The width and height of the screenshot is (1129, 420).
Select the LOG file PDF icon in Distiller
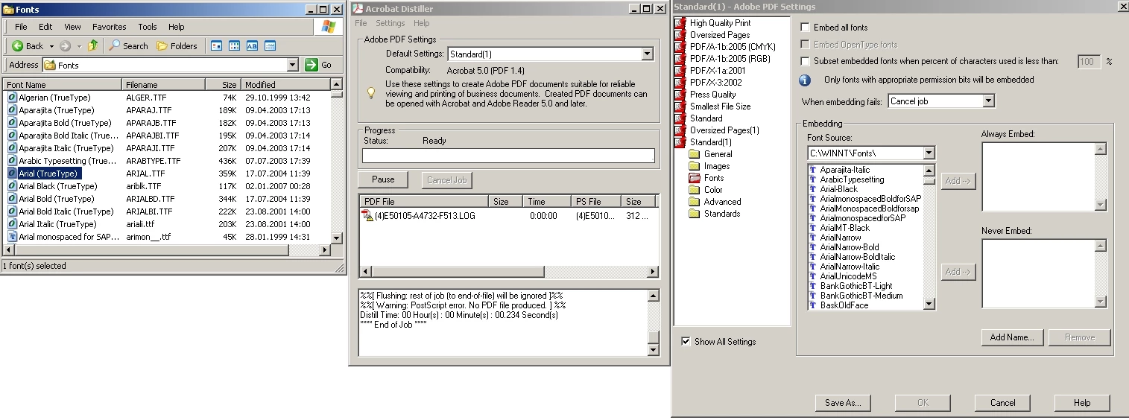(x=367, y=216)
